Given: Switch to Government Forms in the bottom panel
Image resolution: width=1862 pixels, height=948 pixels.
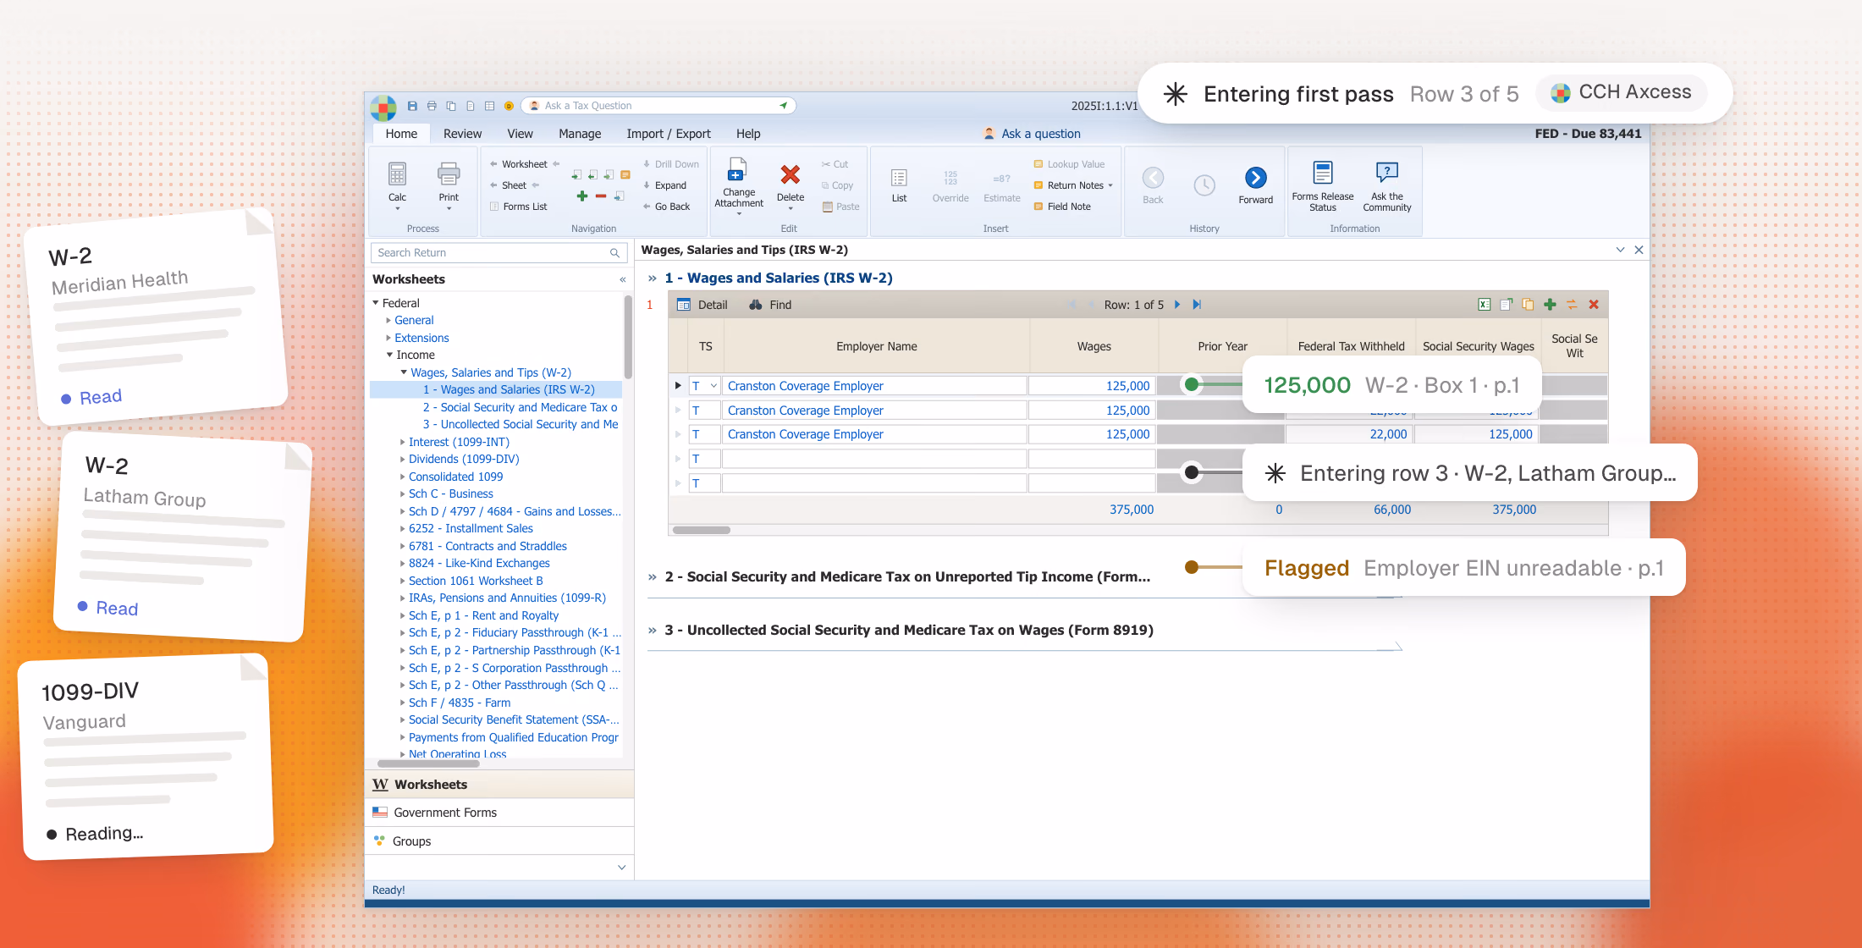Looking at the screenshot, I should [499, 813].
